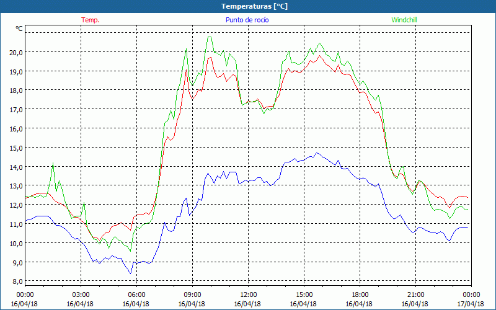The image size is (496, 310).
Task: Click the 16/04/18 date under the 12:00 label
Action: coord(247,304)
